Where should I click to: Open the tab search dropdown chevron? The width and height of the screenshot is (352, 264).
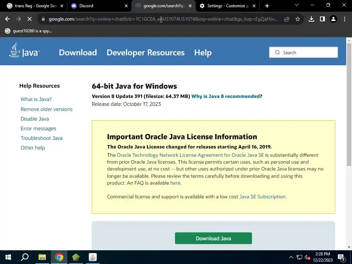(297, 5)
